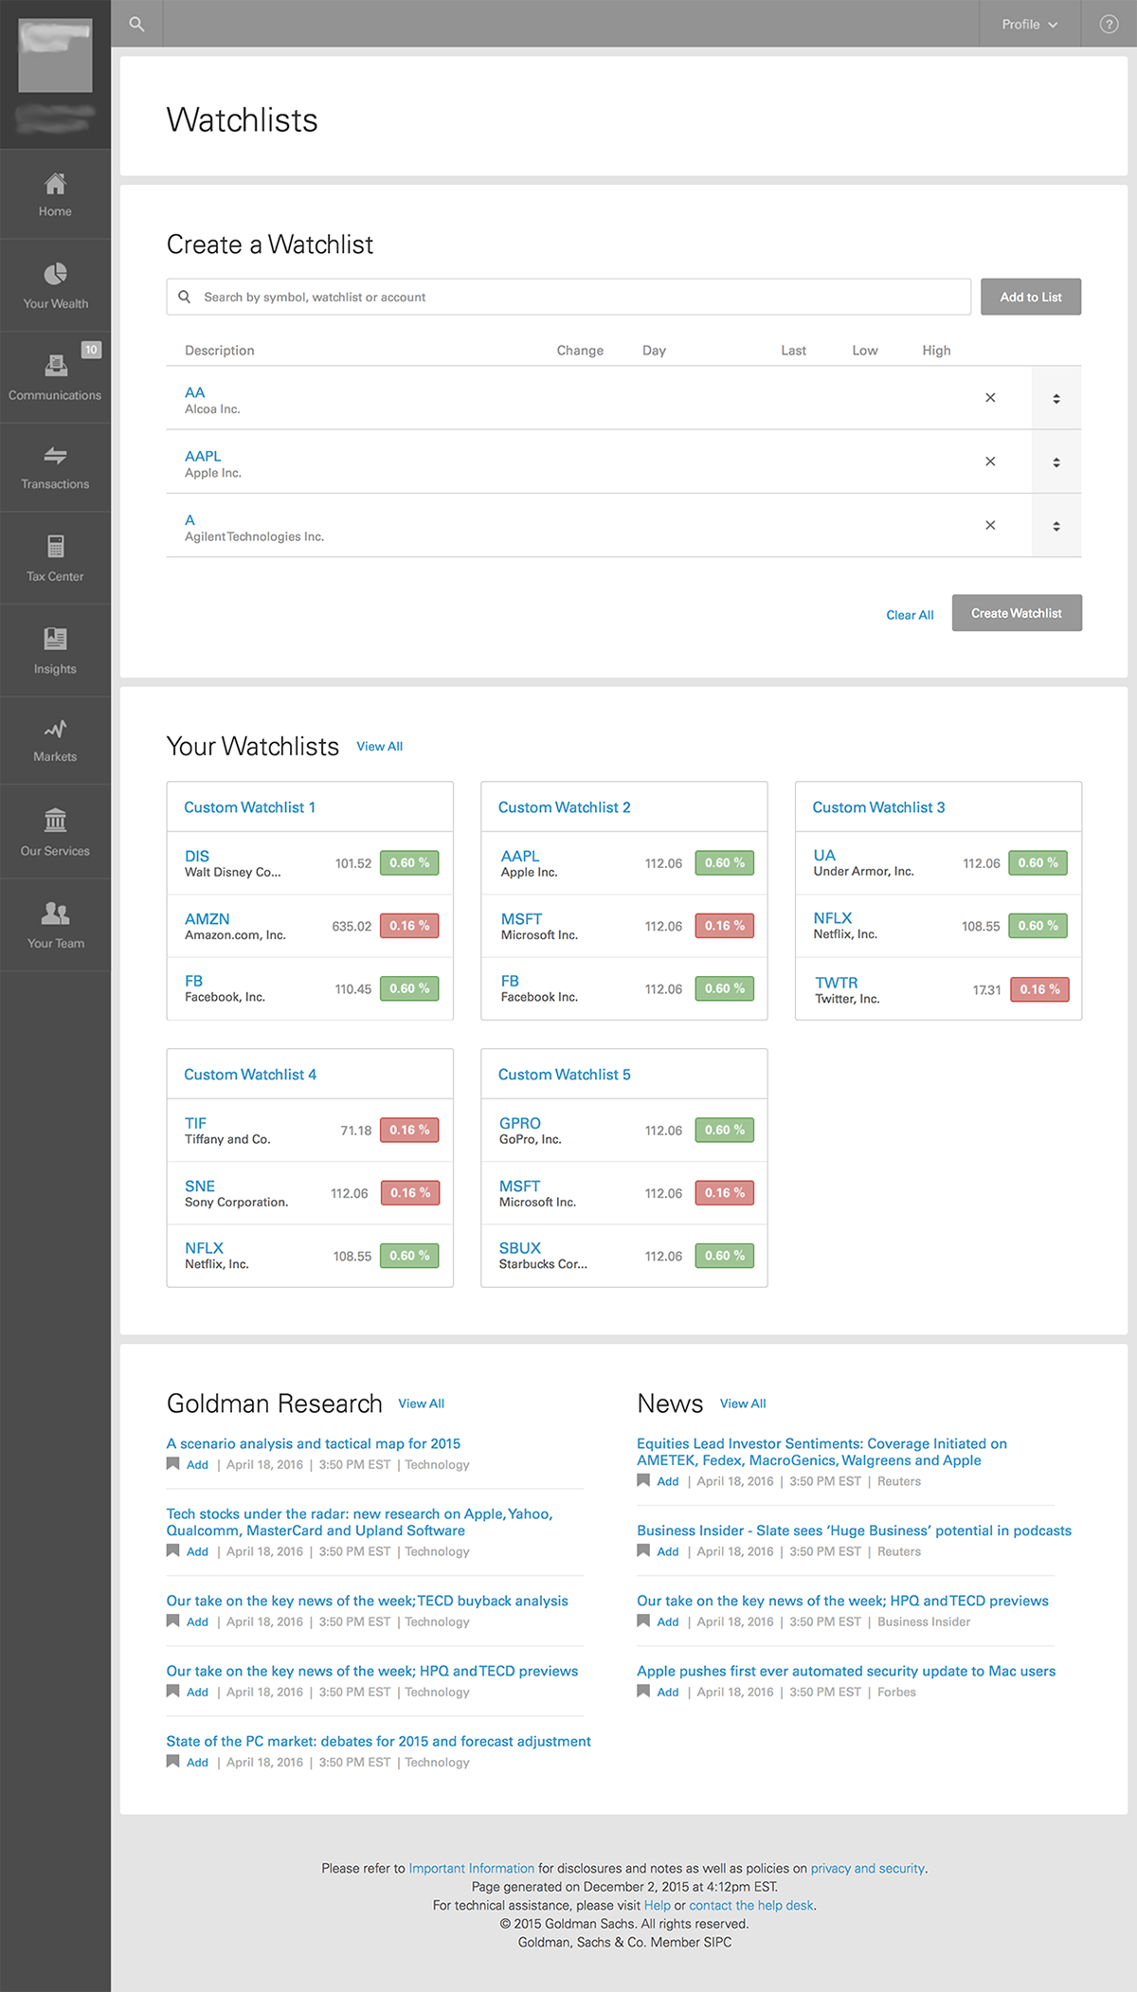Click Create Watchlist button

pos(1017,613)
